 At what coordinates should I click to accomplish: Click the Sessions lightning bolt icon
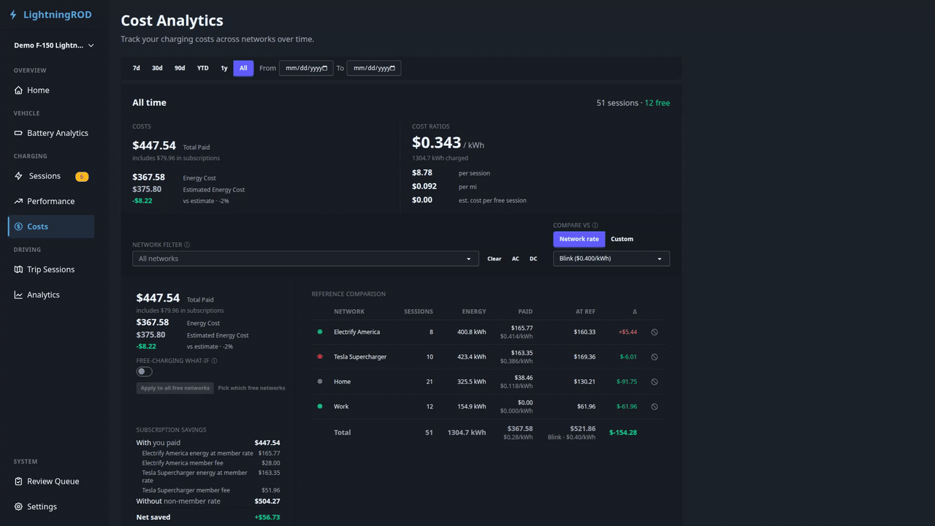(x=18, y=176)
